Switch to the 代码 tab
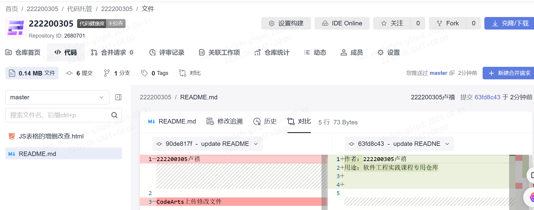Viewport: 534px width, 210px height. point(66,52)
